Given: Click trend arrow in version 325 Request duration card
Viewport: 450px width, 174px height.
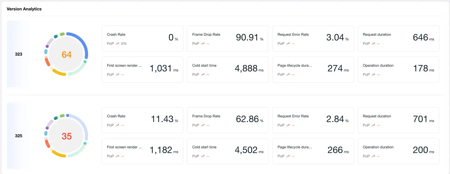Looking at the screenshot, I should [x=373, y=125].
